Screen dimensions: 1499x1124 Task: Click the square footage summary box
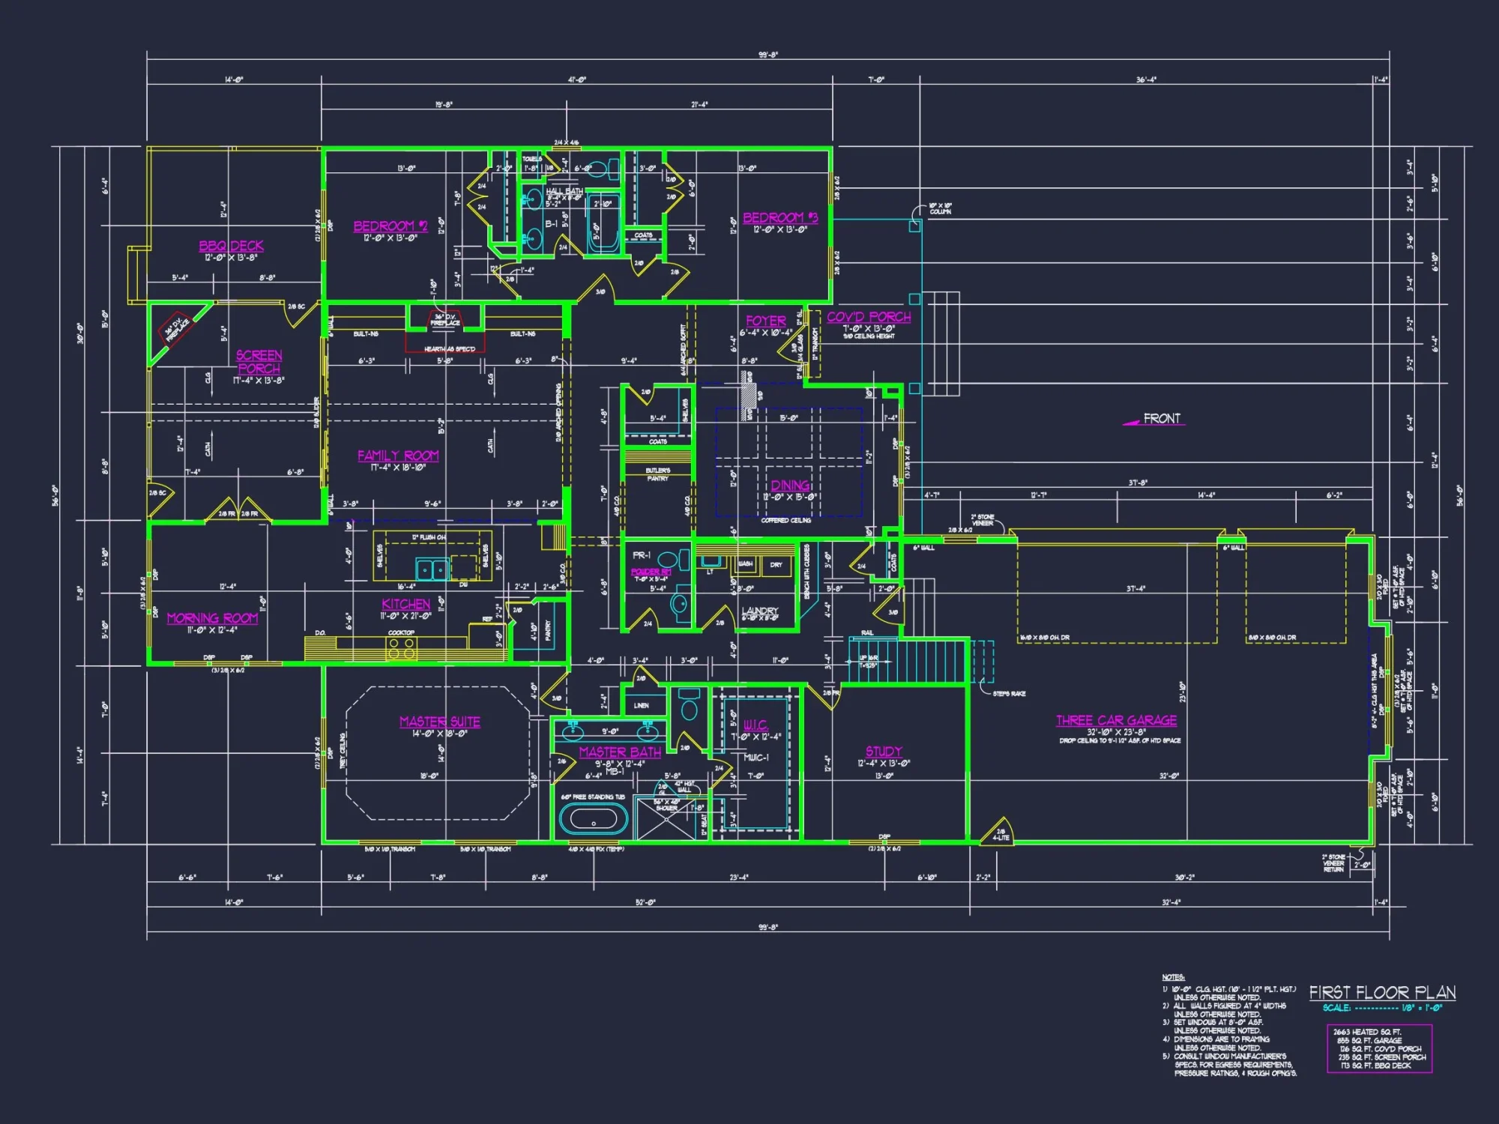click(x=1379, y=1048)
